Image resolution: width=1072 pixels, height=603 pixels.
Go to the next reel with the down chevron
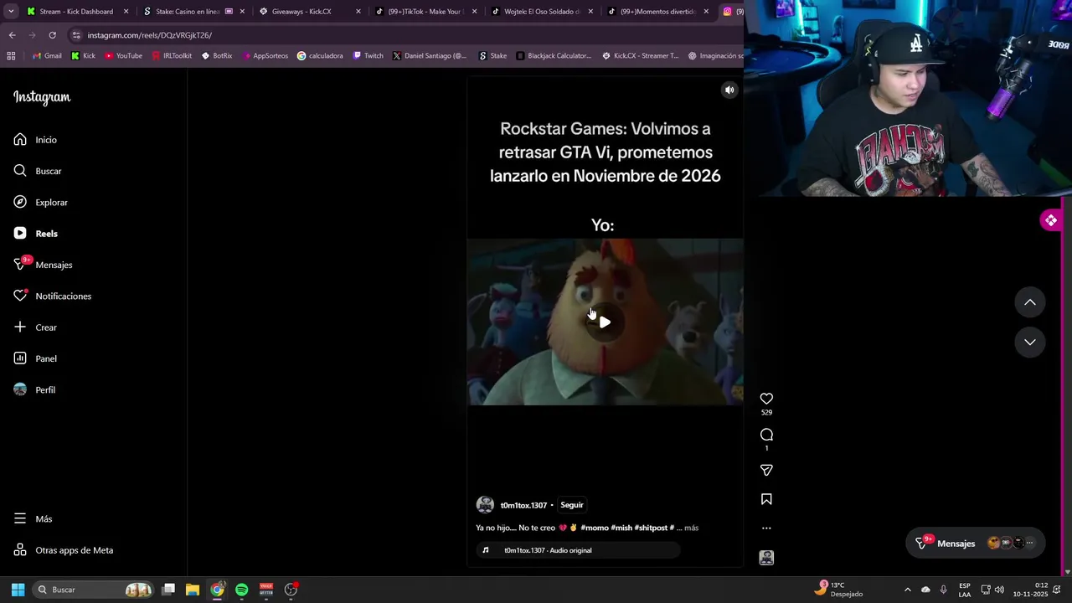tap(1030, 343)
